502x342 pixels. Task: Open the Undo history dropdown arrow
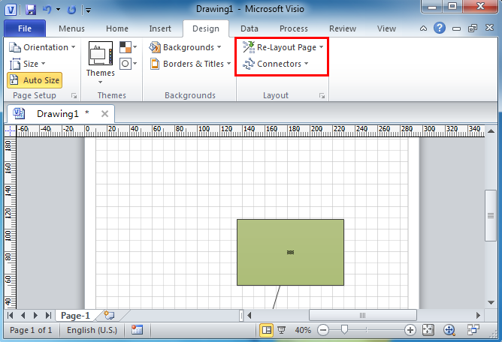coord(59,10)
